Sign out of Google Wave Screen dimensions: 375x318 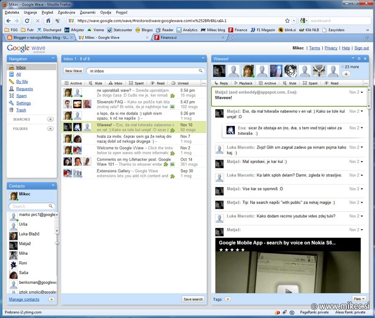[x=361, y=48]
